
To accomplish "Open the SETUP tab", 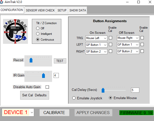I will (x=62, y=10).
